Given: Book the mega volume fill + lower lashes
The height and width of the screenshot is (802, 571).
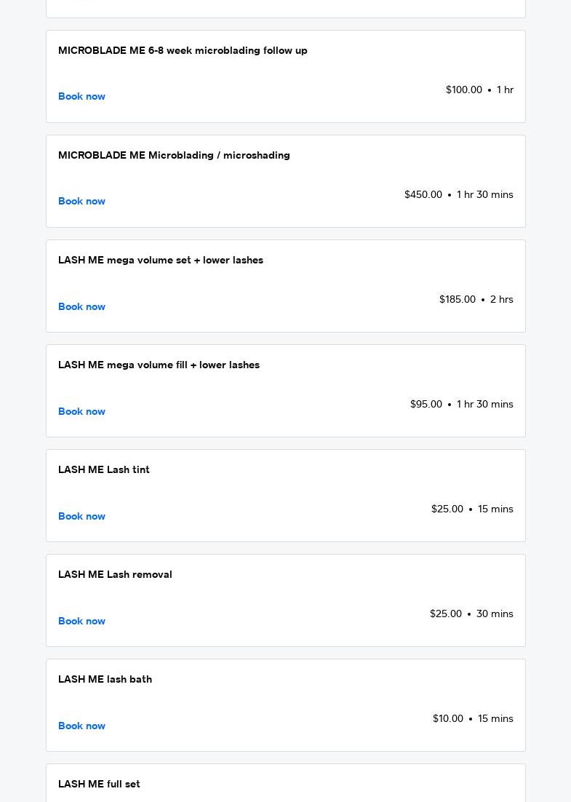Looking at the screenshot, I should click(x=81, y=411).
